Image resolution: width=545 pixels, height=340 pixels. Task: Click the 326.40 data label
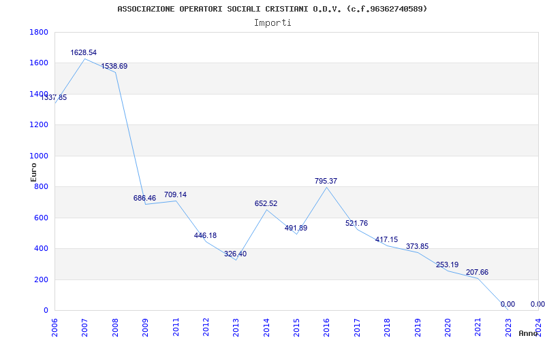coord(235,254)
